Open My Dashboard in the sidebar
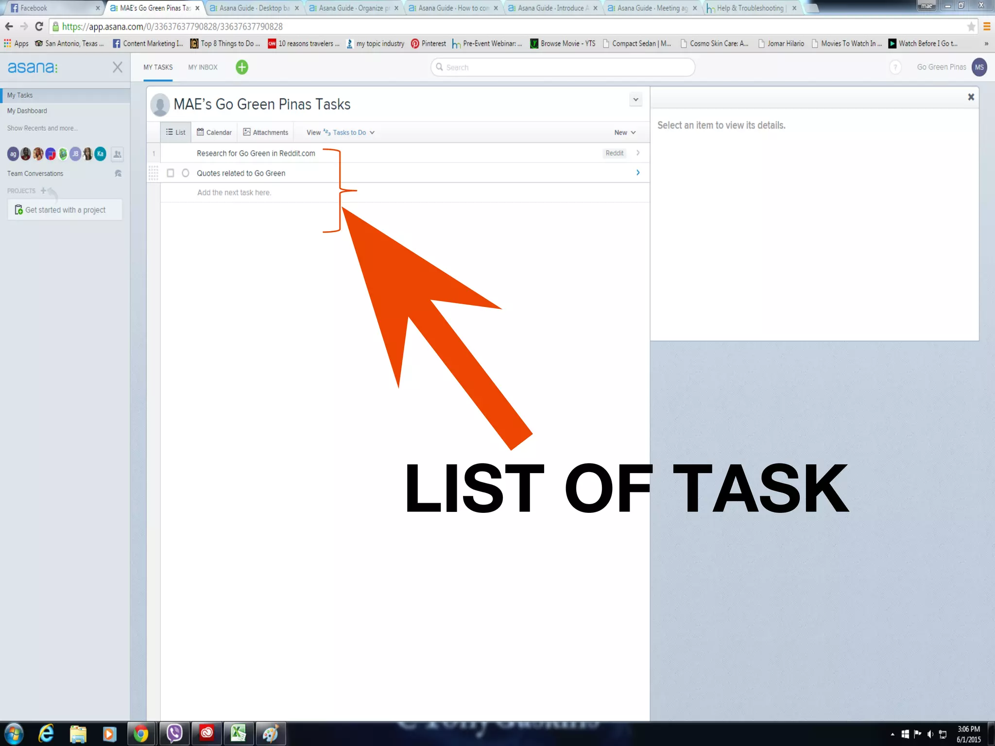 tap(27, 111)
